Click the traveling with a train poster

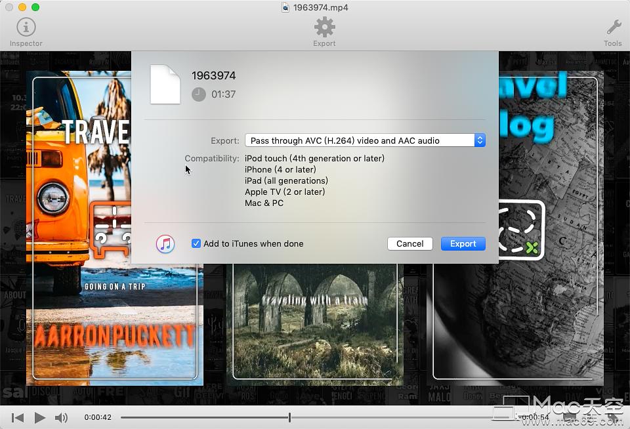(315, 324)
